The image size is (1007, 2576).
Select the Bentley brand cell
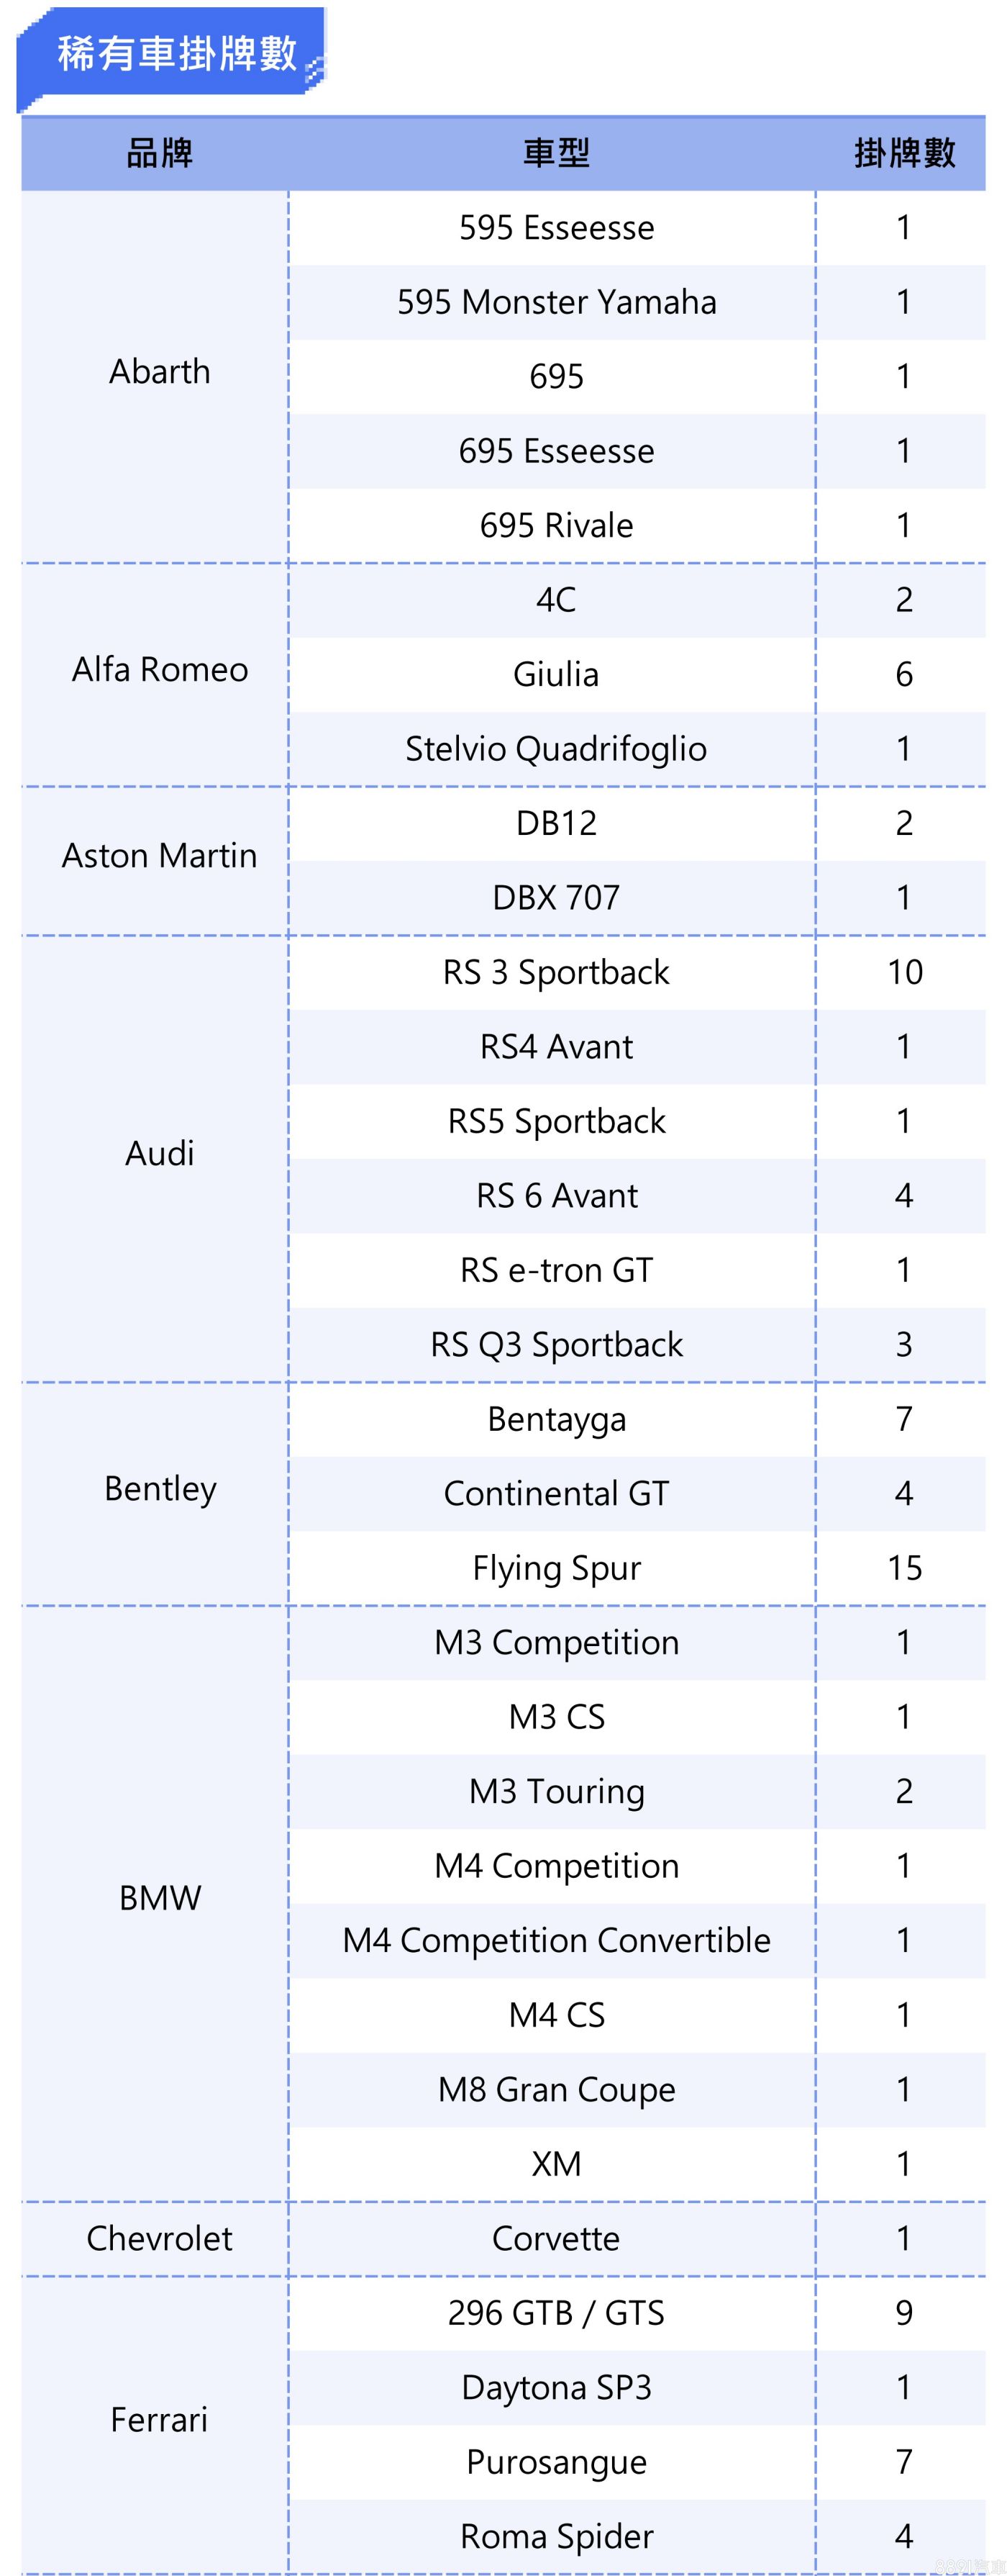pyautogui.click(x=160, y=1489)
